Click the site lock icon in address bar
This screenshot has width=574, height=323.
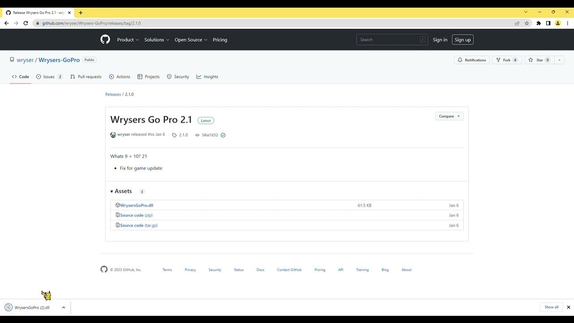pyautogui.click(x=38, y=23)
